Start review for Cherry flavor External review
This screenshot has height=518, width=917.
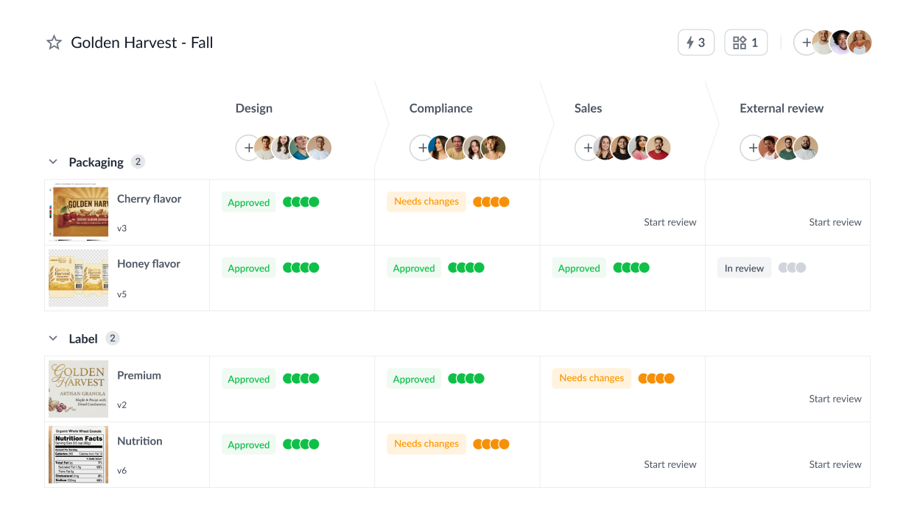point(835,222)
